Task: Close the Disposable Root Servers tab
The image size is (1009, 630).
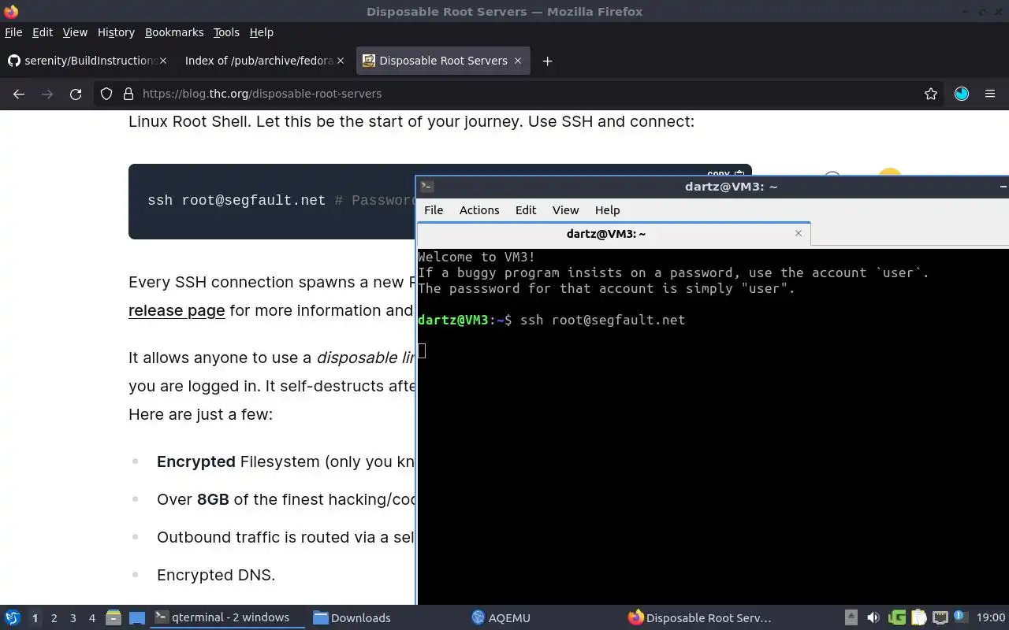Action: click(x=518, y=61)
